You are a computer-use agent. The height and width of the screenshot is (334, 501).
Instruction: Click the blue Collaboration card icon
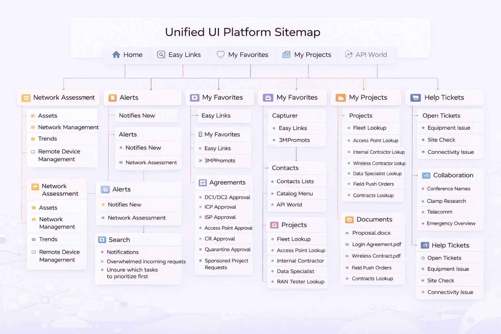426,175
